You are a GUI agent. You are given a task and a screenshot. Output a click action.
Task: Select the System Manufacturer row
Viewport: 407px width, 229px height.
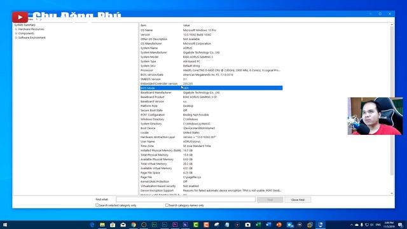point(211,52)
